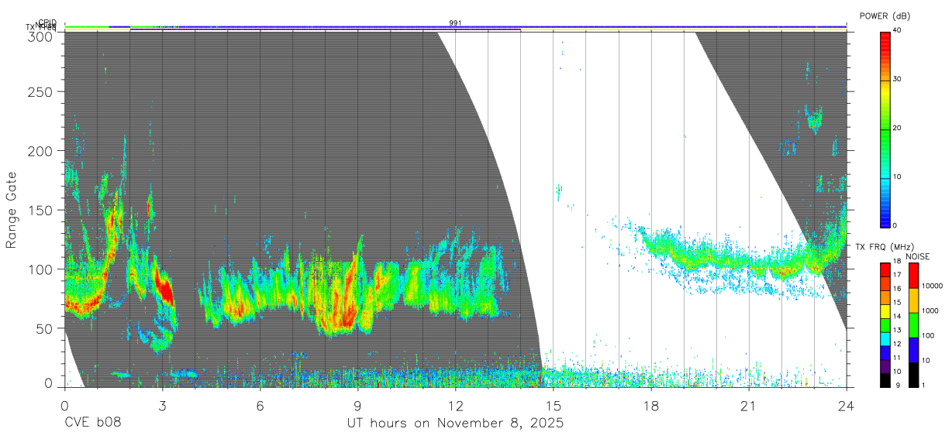This screenshot has height=439, width=952.
Task: Click the 12 label of TX FRQ legend
Action: (x=897, y=344)
